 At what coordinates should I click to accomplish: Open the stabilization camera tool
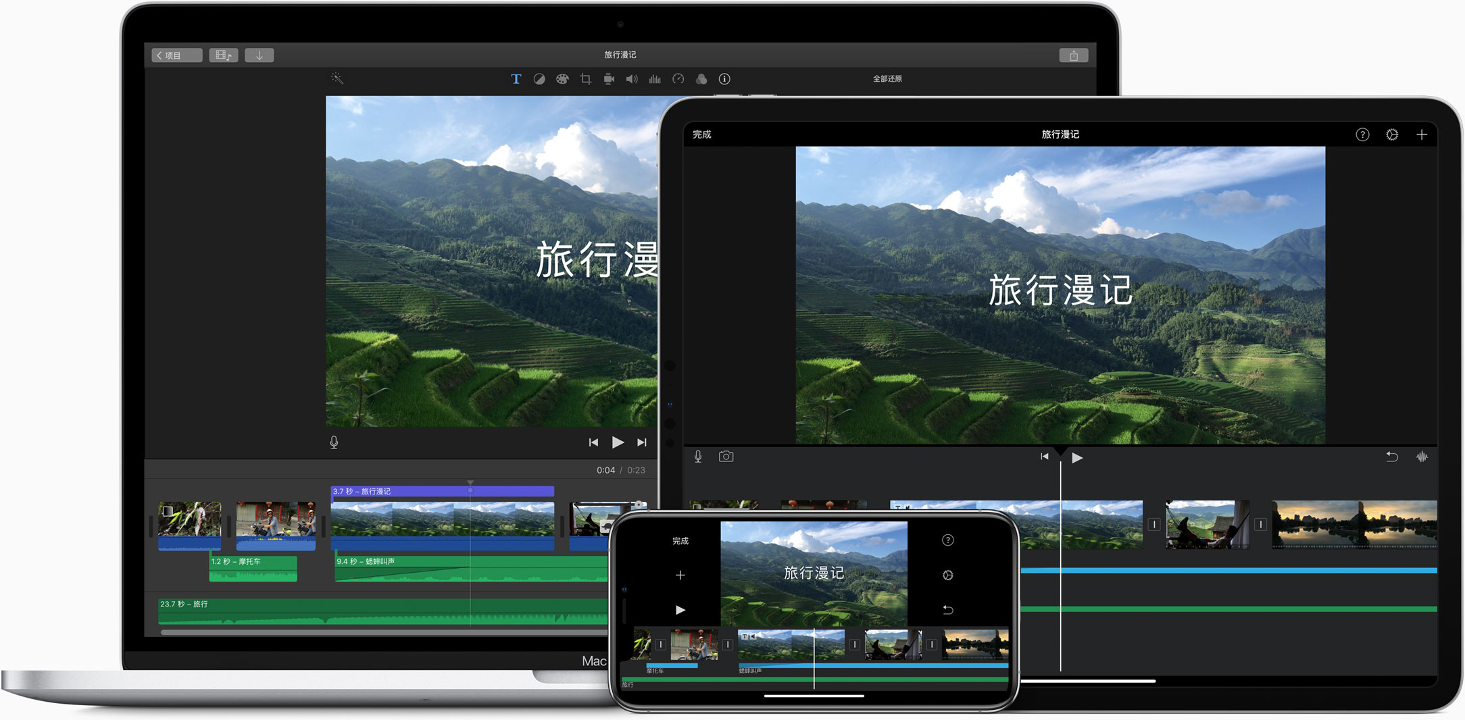coord(609,79)
